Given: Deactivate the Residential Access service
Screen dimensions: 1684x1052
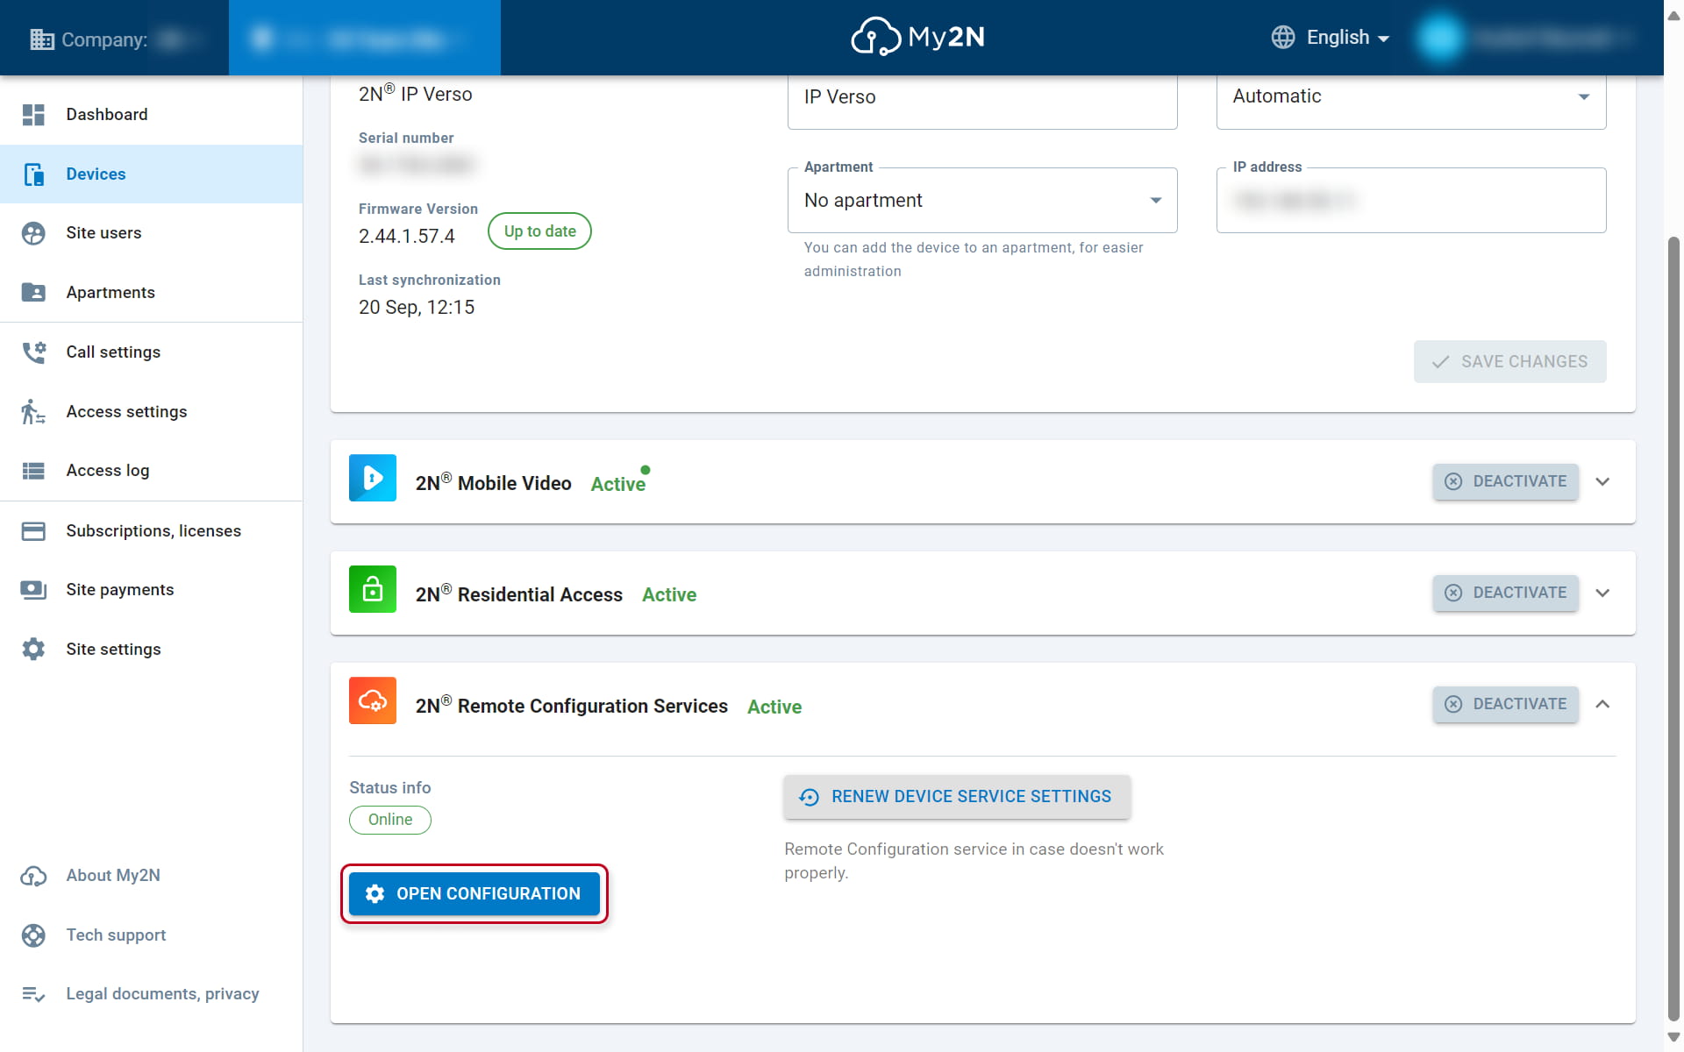Looking at the screenshot, I should 1506,593.
